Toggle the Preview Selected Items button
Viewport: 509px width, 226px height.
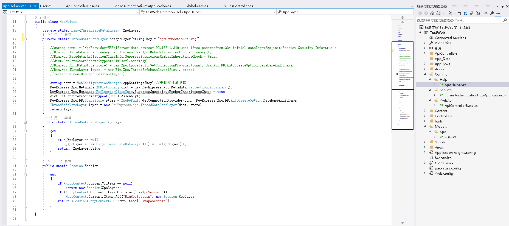pos(498,13)
